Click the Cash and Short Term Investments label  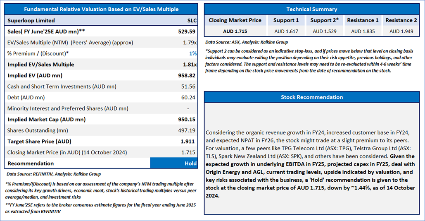tap(62, 86)
